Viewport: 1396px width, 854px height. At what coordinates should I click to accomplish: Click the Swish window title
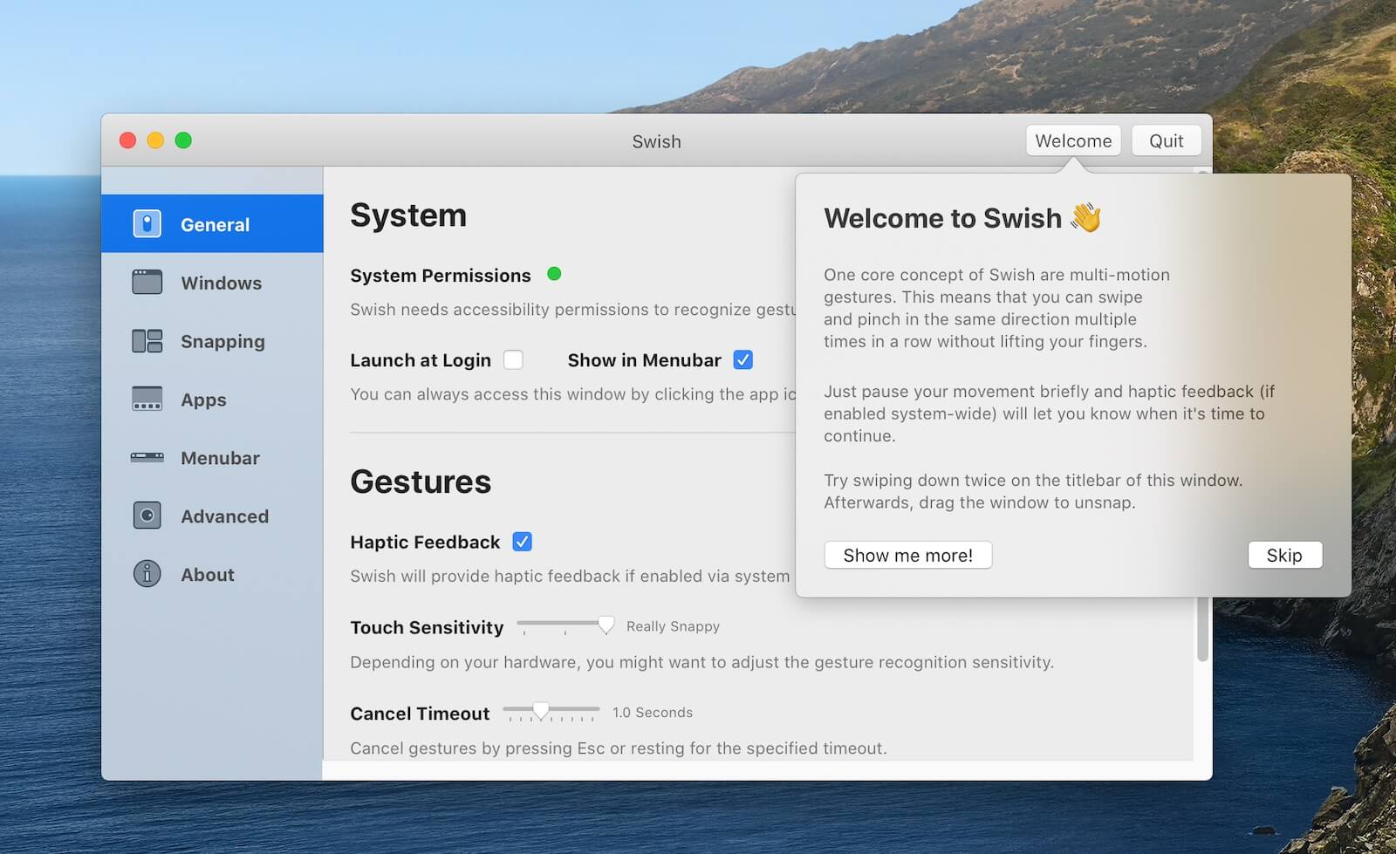coord(657,141)
